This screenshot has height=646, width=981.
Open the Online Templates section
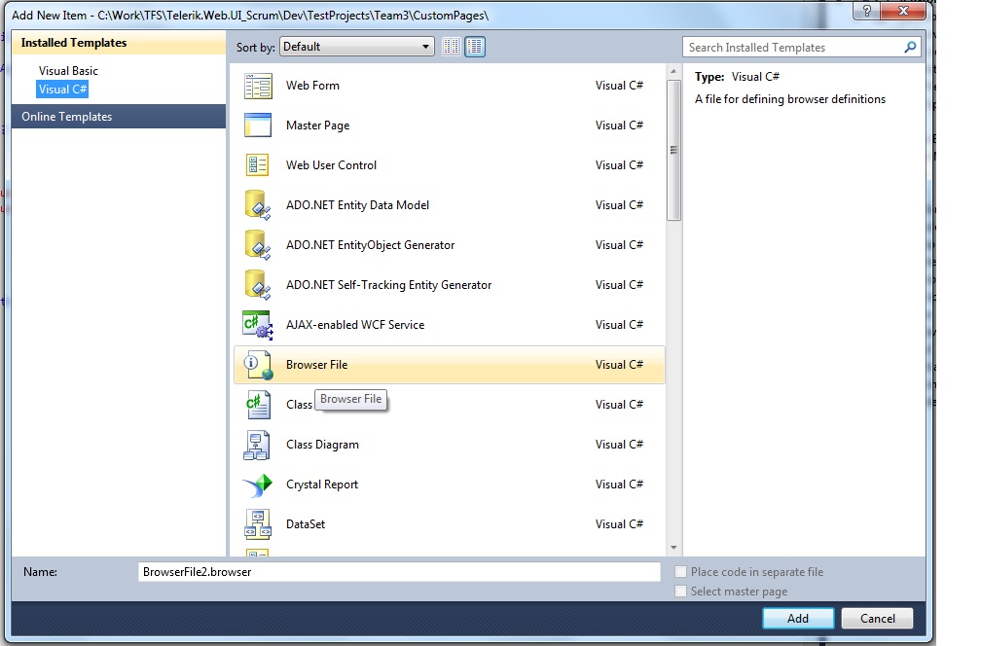coord(119,117)
